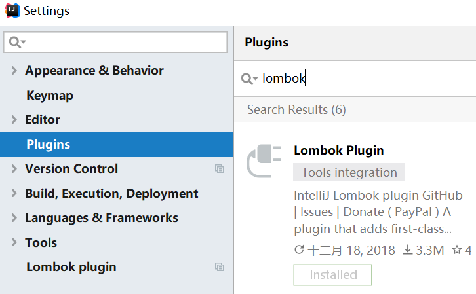
Task: Expand the Editor settings node
Action: pos(14,120)
